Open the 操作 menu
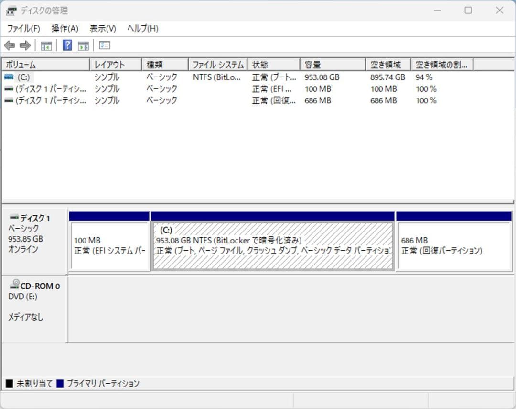The height and width of the screenshot is (409, 516). [x=64, y=28]
